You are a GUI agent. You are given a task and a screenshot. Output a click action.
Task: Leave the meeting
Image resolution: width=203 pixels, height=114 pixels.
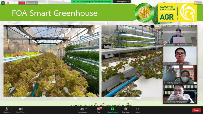click(196, 110)
